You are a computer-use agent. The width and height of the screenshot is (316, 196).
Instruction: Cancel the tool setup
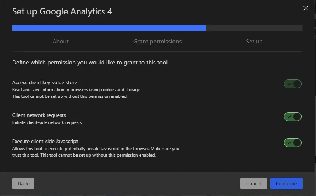pos(254,183)
